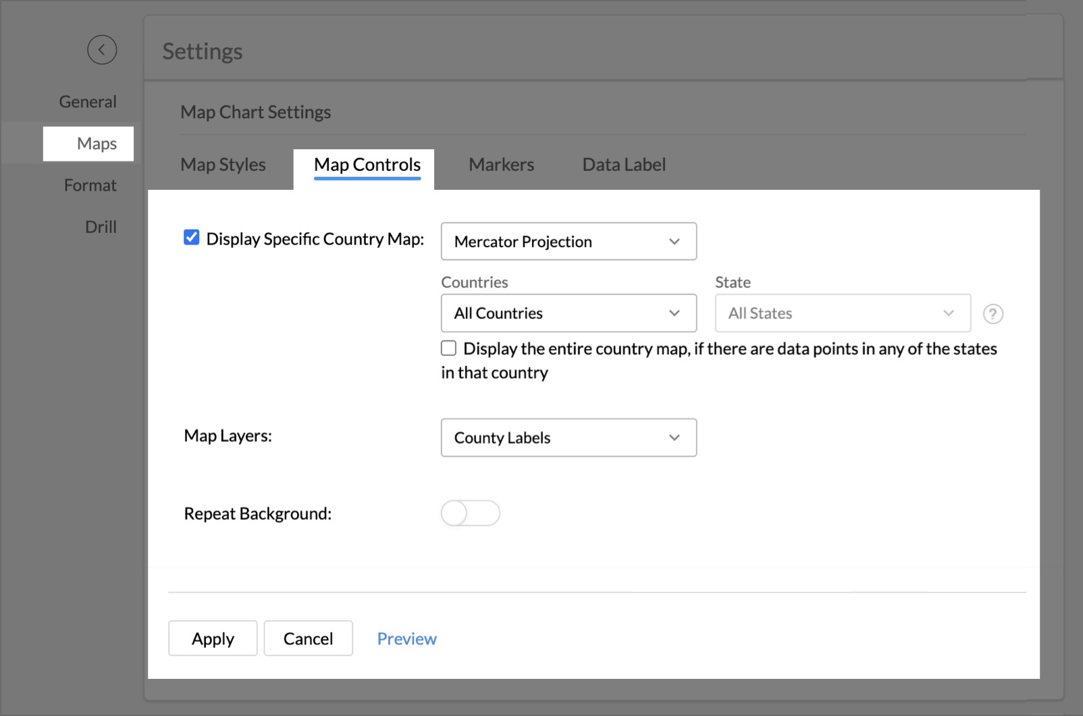Viewport: 1083px width, 716px height.
Task: Open General settings in sidebar
Action: click(88, 102)
